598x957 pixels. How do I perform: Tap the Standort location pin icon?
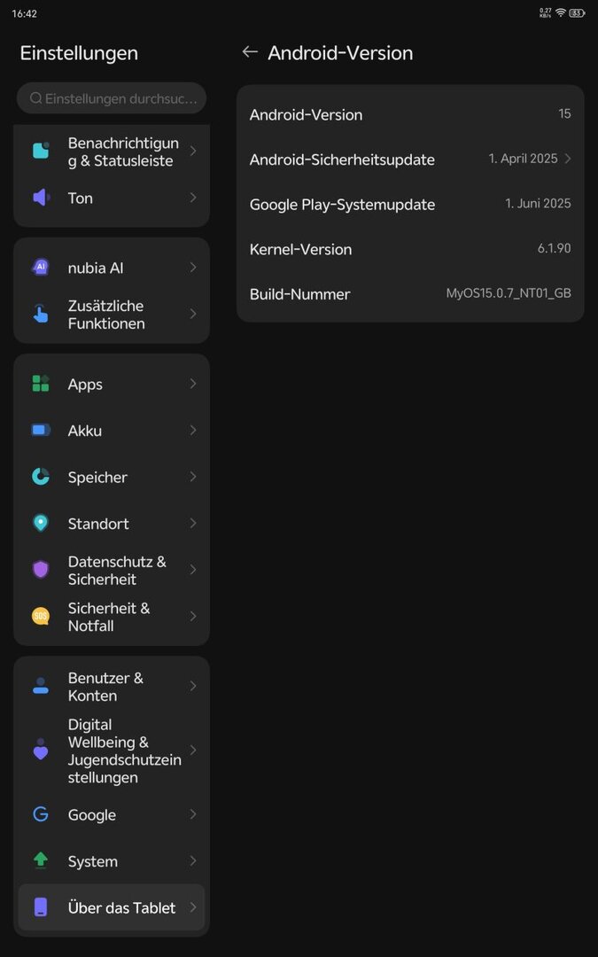[41, 524]
